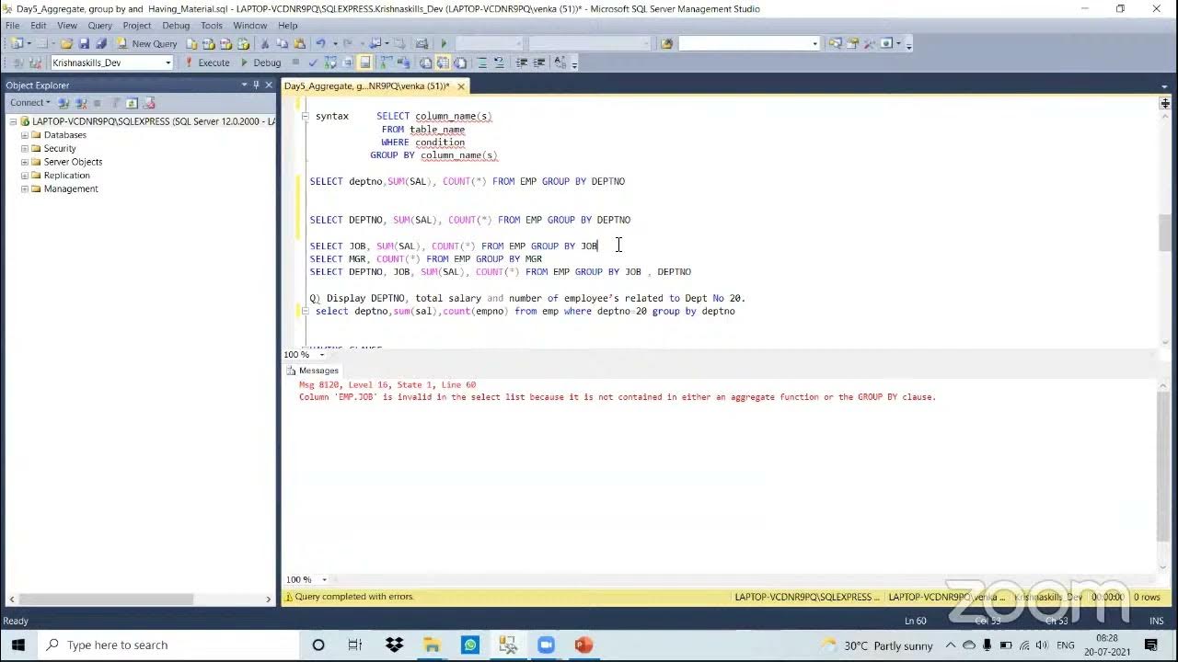
Task: Click the New Query button
Action: click(x=147, y=43)
